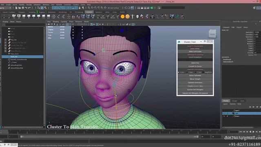Click the Optimize Deformers button
Image resolution: width=261 pixels, height=147 pixels.
point(195,82)
